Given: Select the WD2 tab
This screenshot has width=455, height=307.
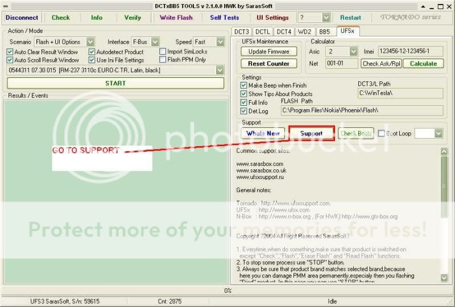Looking at the screenshot, I should pos(305,32).
